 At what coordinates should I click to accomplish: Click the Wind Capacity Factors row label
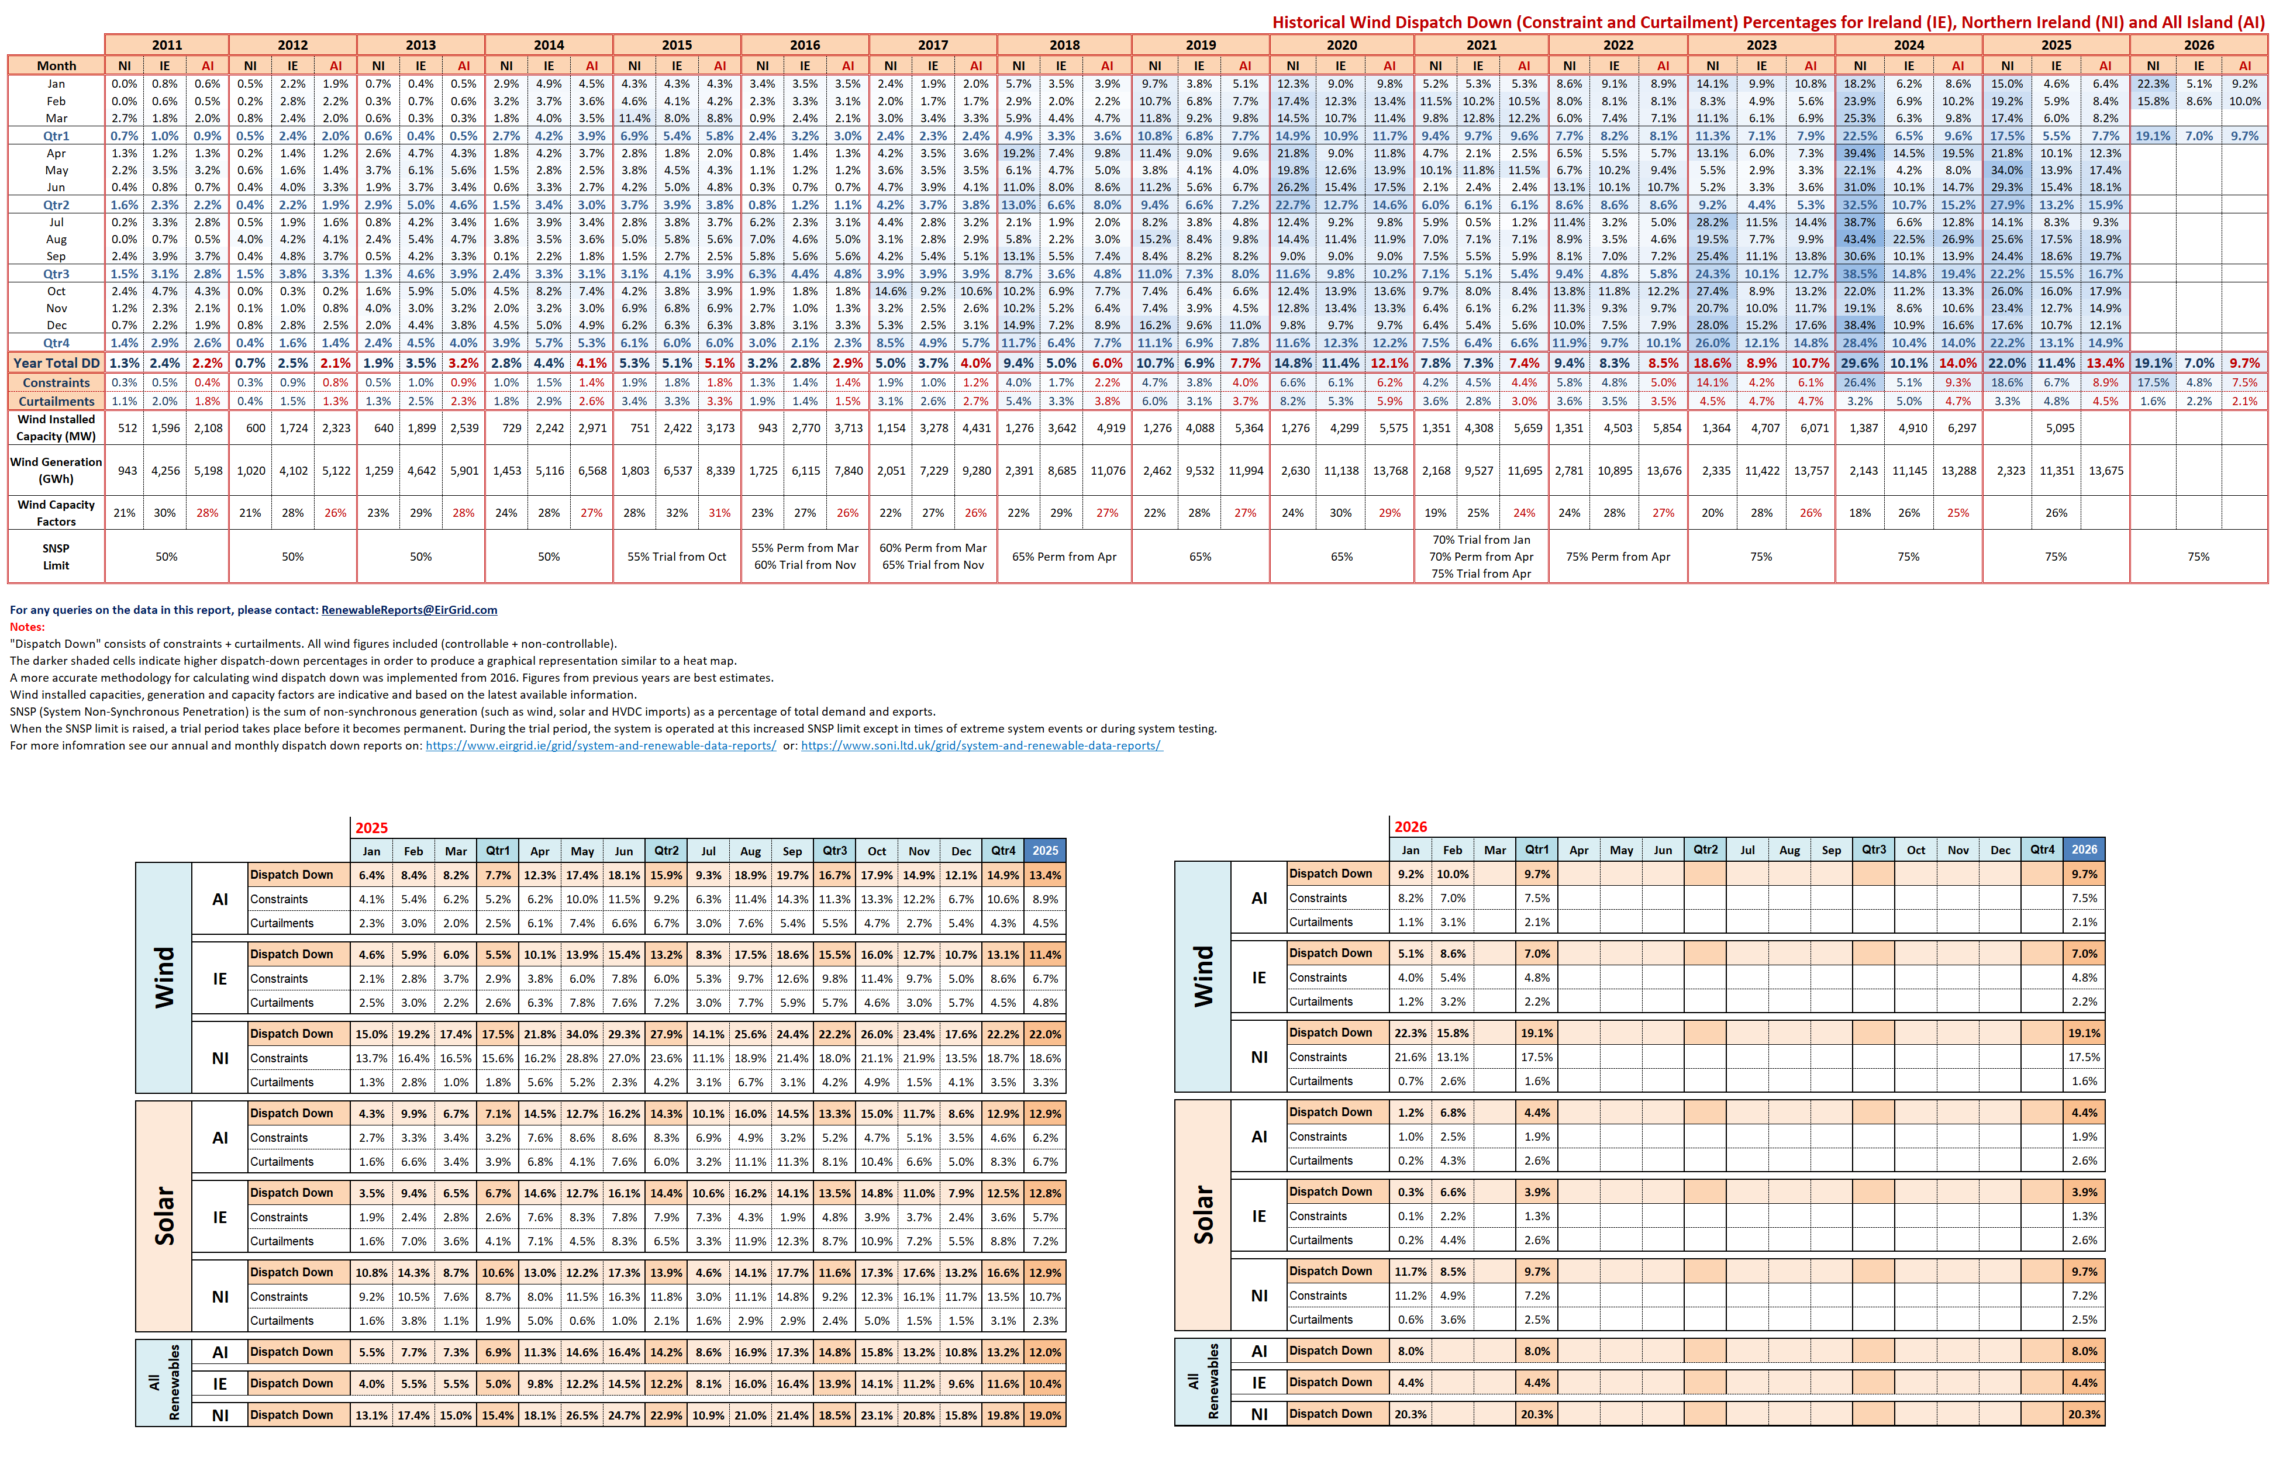coord(56,512)
